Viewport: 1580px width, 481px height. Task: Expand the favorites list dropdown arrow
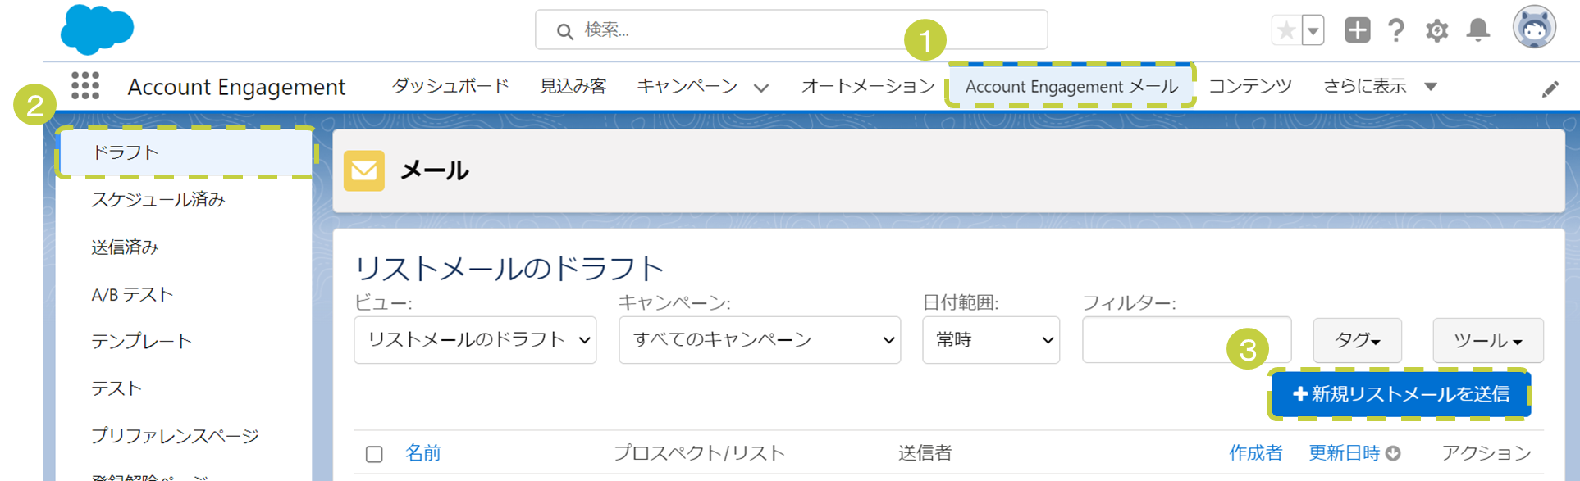(1313, 31)
